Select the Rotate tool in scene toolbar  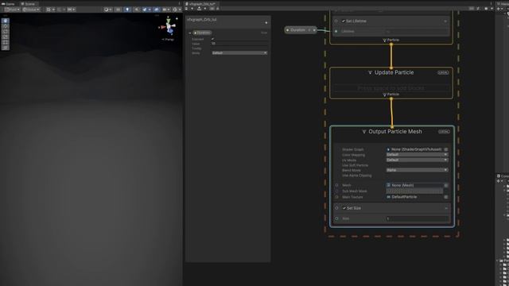click(6, 32)
